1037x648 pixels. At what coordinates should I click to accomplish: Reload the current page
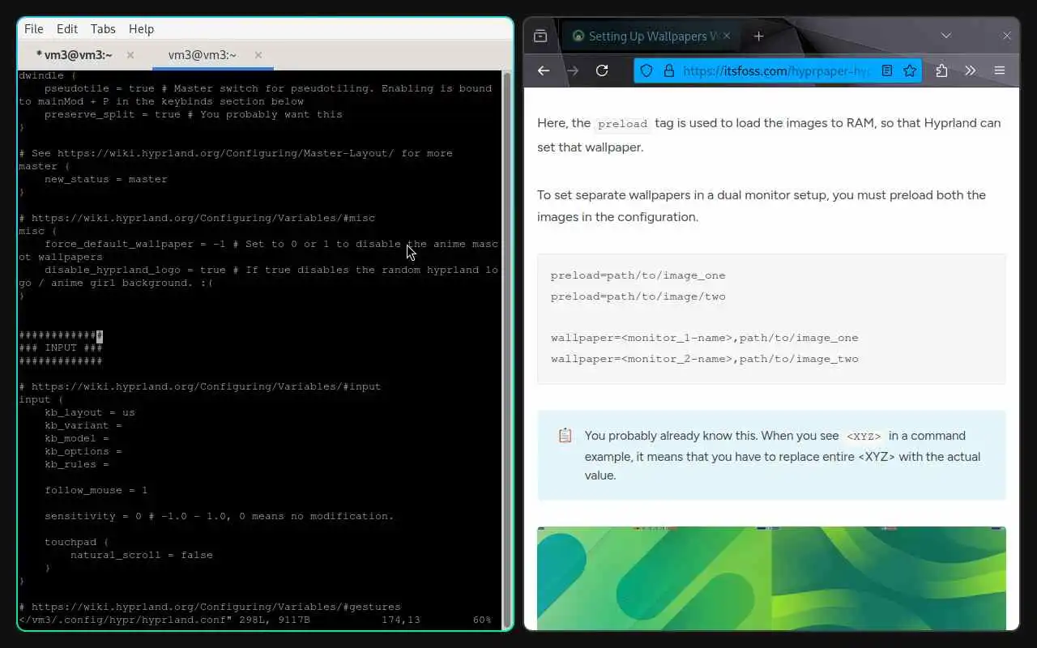point(602,70)
